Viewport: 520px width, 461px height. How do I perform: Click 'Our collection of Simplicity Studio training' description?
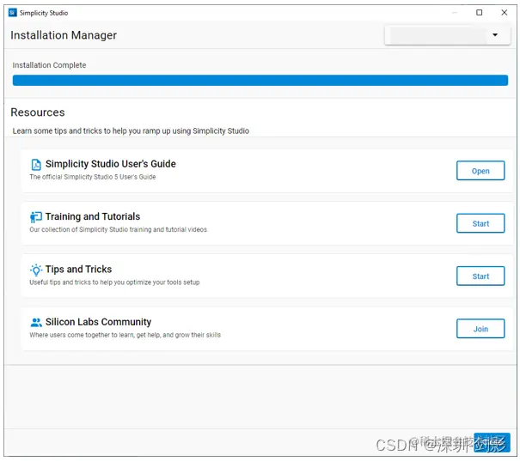click(x=118, y=229)
